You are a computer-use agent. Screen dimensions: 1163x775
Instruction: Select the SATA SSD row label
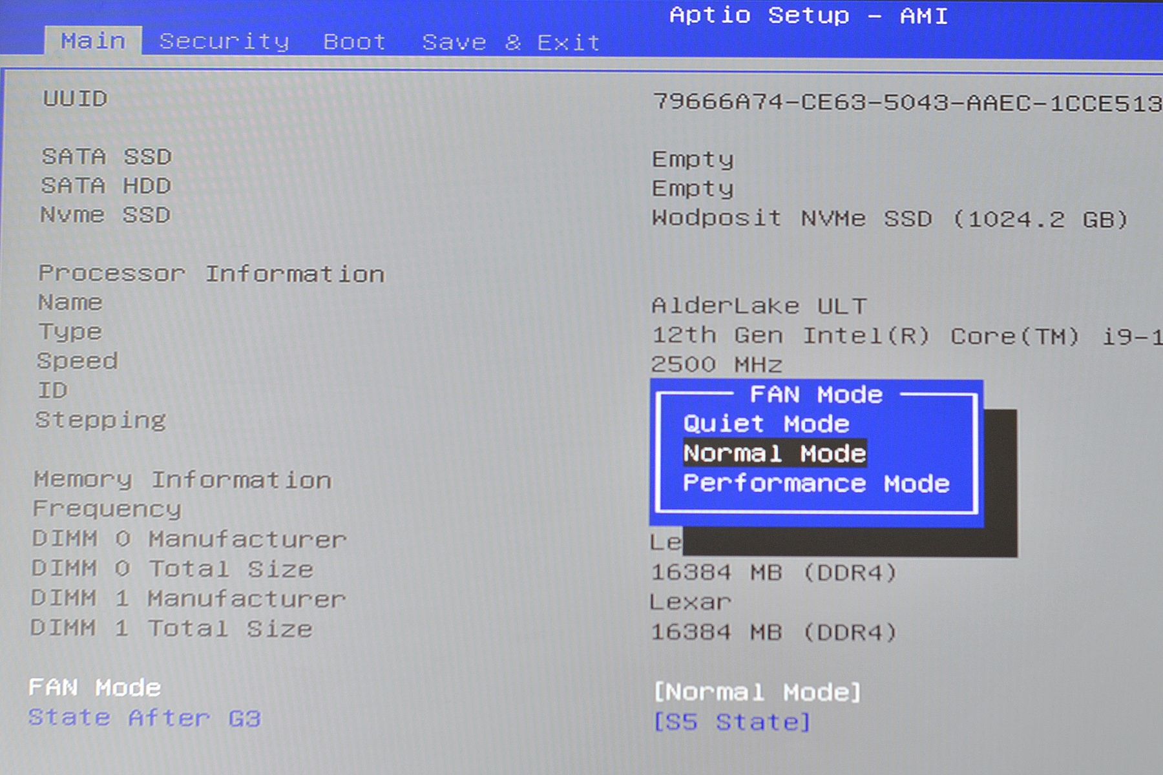coord(107,157)
